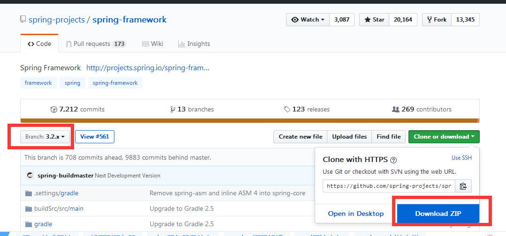Click the star icon in the Star button
This screenshot has height=236, width=506.
367,20
